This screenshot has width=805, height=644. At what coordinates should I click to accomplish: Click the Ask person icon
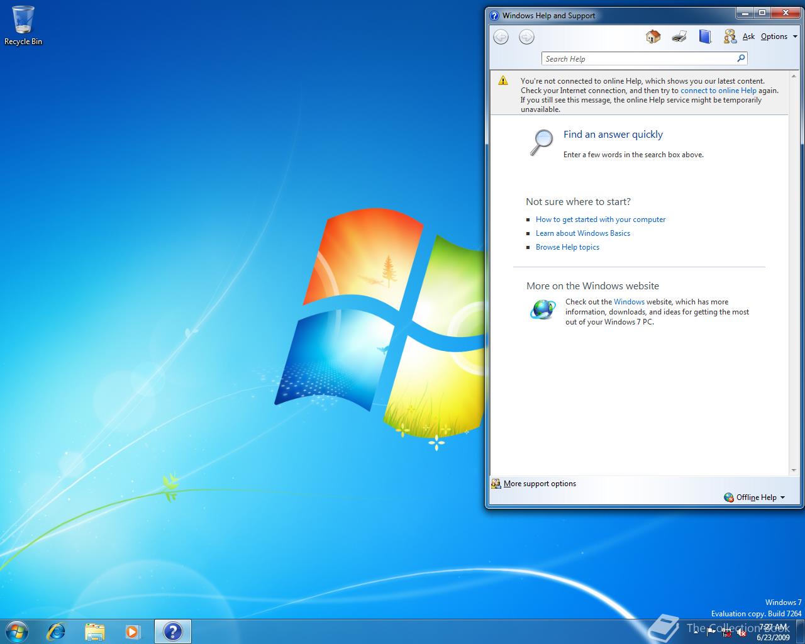(x=730, y=36)
